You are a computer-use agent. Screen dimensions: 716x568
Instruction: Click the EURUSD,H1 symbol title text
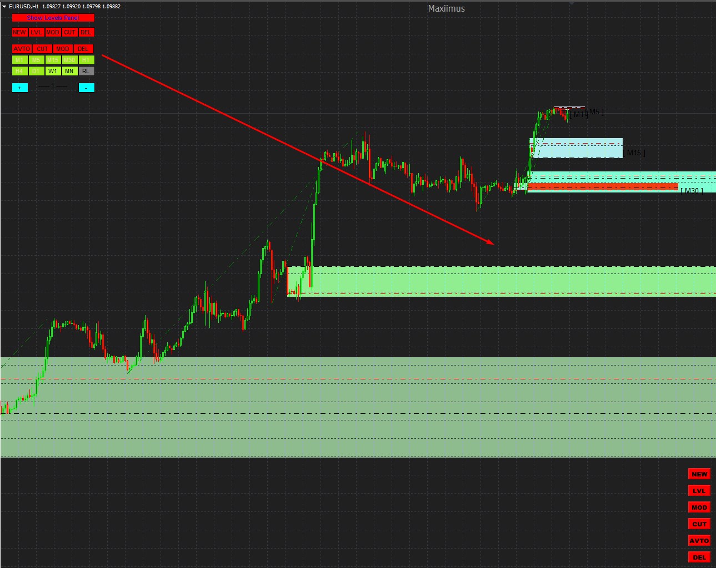pos(24,7)
